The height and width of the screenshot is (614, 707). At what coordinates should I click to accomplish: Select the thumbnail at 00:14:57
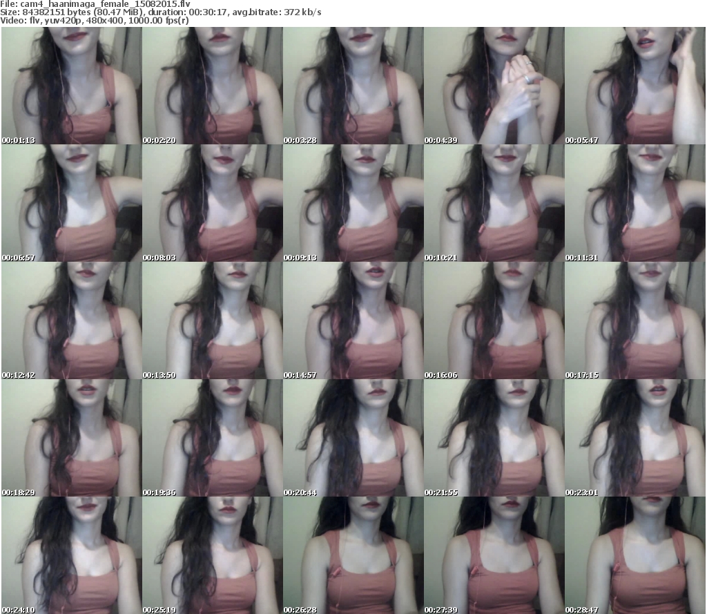pos(353,320)
